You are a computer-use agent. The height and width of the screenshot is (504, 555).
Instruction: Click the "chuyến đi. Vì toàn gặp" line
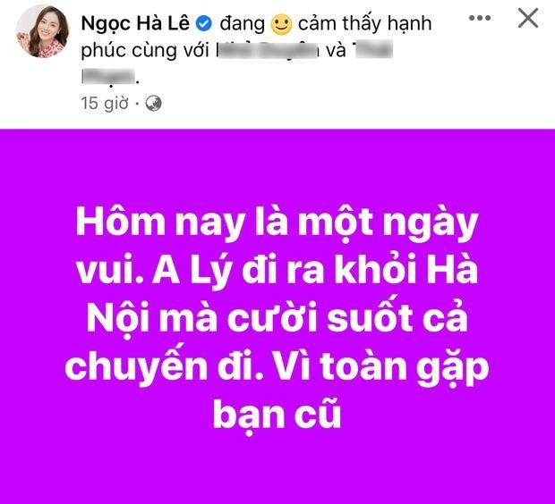coord(277,367)
